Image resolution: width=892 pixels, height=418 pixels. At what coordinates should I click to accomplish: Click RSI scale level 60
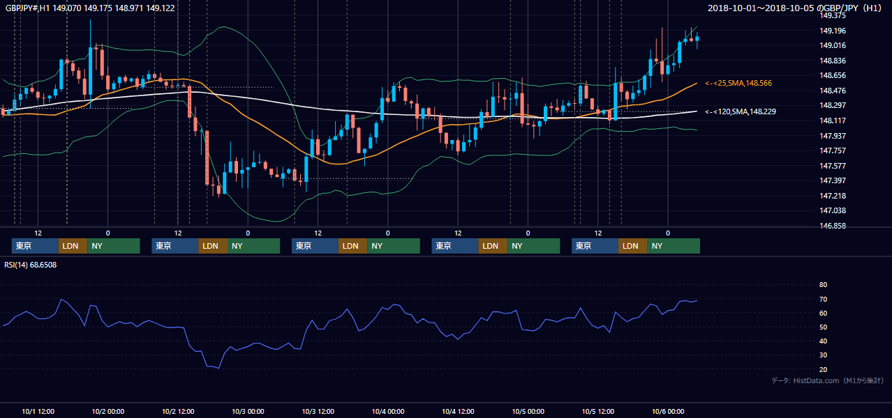(x=823, y=313)
